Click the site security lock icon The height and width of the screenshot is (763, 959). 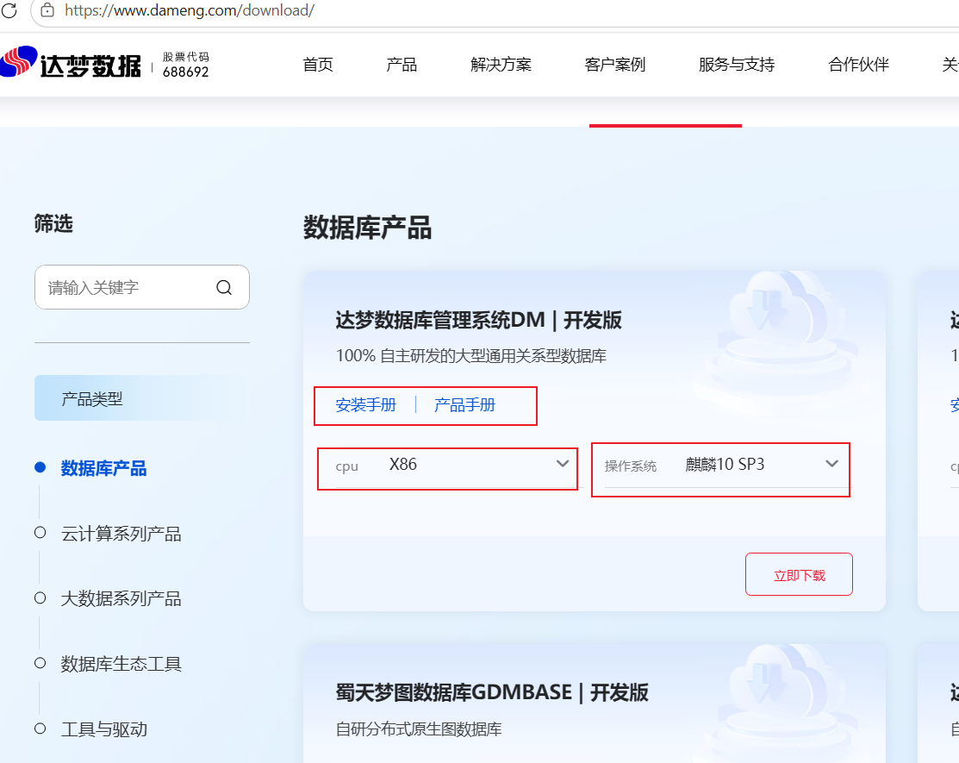tap(47, 9)
